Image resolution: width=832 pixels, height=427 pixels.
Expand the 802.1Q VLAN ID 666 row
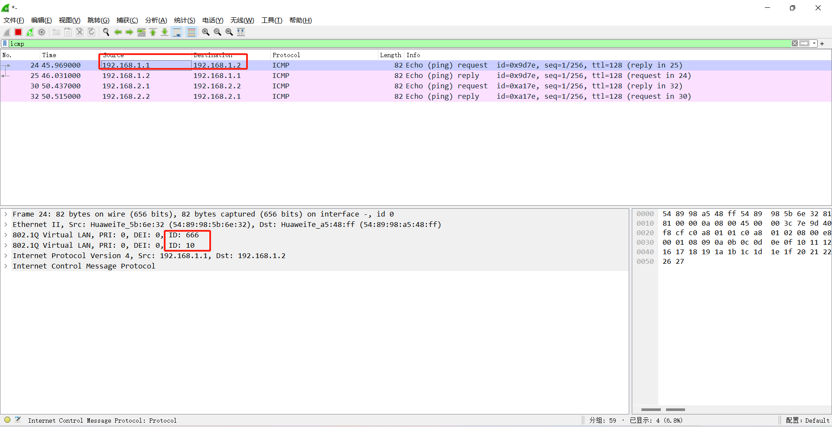pos(6,235)
